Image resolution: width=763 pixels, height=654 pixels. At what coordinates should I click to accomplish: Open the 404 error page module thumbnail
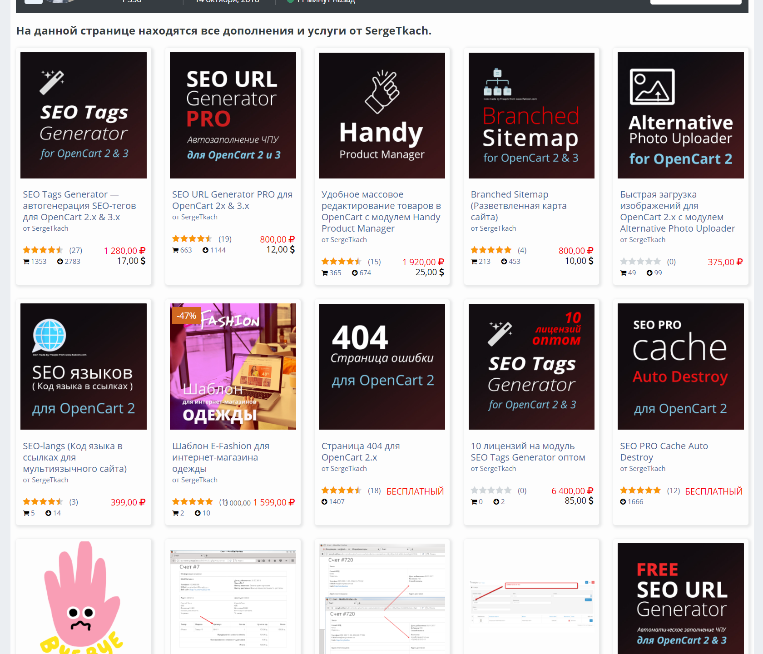382,367
